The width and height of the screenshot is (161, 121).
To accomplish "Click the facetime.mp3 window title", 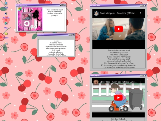I will click(95, 5).
